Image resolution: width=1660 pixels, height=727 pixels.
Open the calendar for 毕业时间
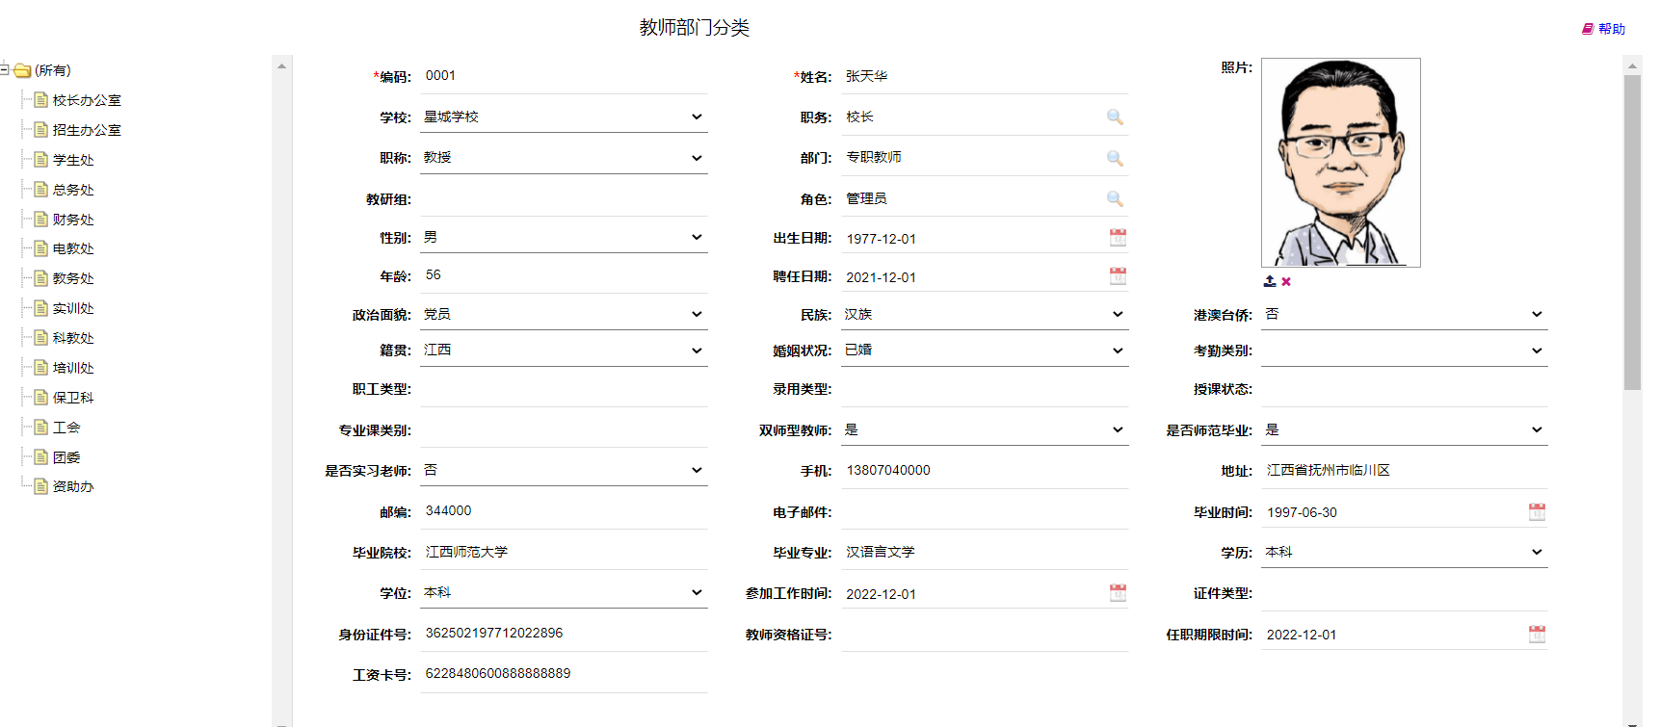[1537, 512]
